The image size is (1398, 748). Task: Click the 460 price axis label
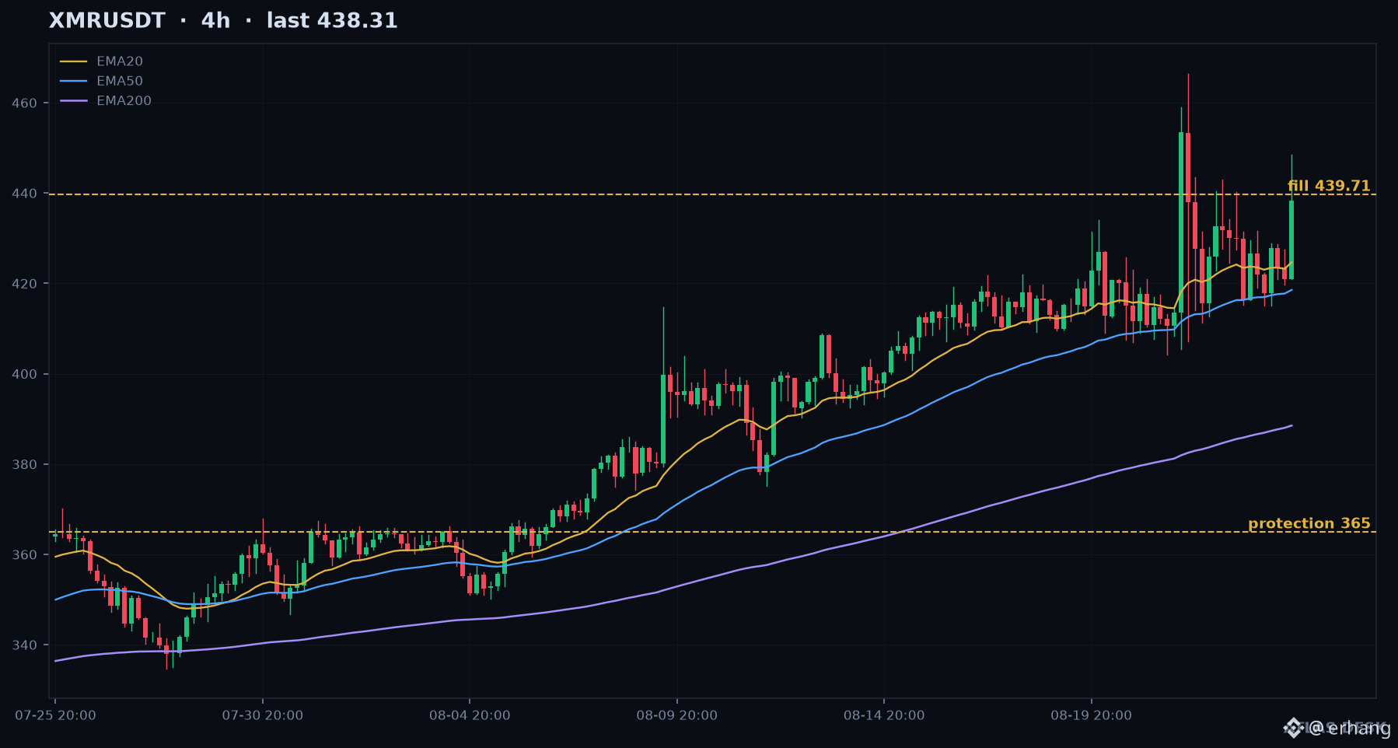(25, 103)
